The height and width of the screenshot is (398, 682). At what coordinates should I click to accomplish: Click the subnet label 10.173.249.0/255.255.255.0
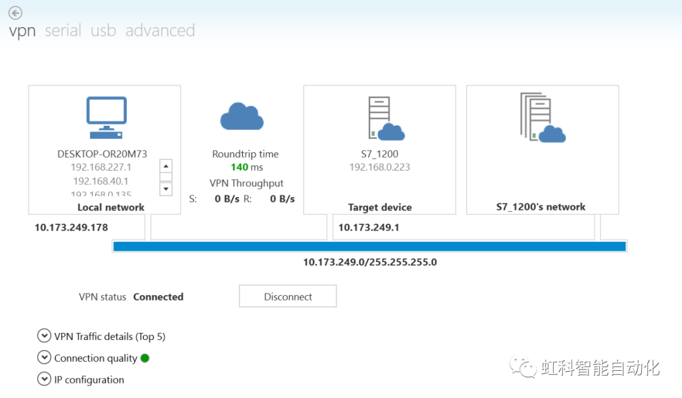(370, 262)
